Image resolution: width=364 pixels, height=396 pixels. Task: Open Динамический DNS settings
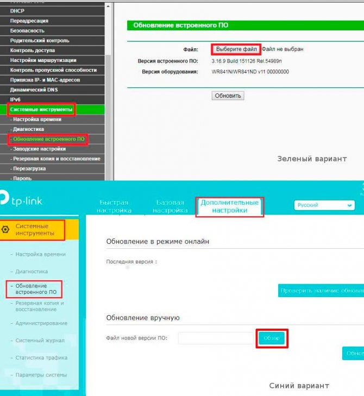click(x=34, y=90)
